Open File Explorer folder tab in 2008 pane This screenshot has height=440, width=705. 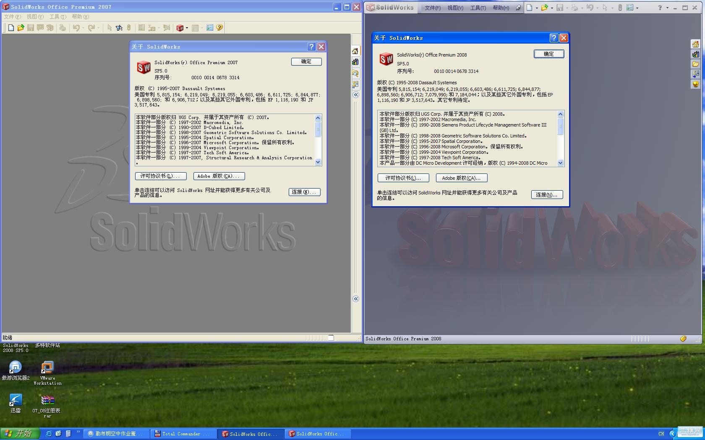click(695, 64)
